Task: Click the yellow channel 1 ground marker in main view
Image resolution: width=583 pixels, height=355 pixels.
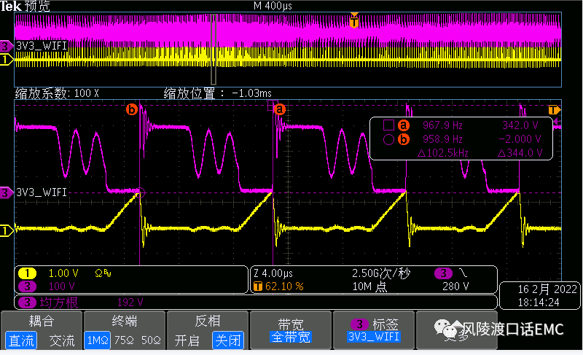Action: (7, 231)
